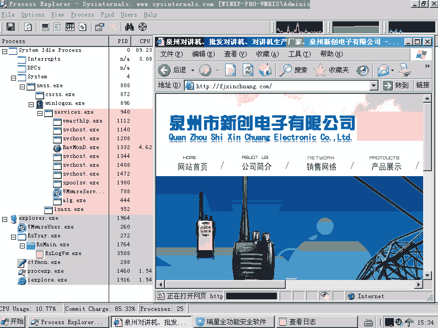Collapse the winlogon.exe tree node
The width and height of the screenshot is (438, 328).
click(31, 104)
